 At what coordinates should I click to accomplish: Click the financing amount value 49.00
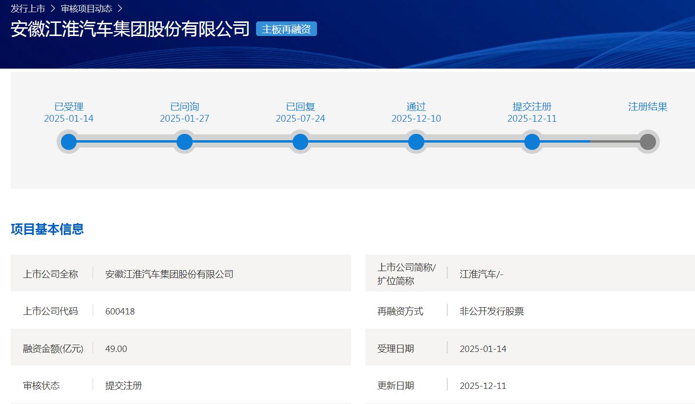(x=116, y=349)
